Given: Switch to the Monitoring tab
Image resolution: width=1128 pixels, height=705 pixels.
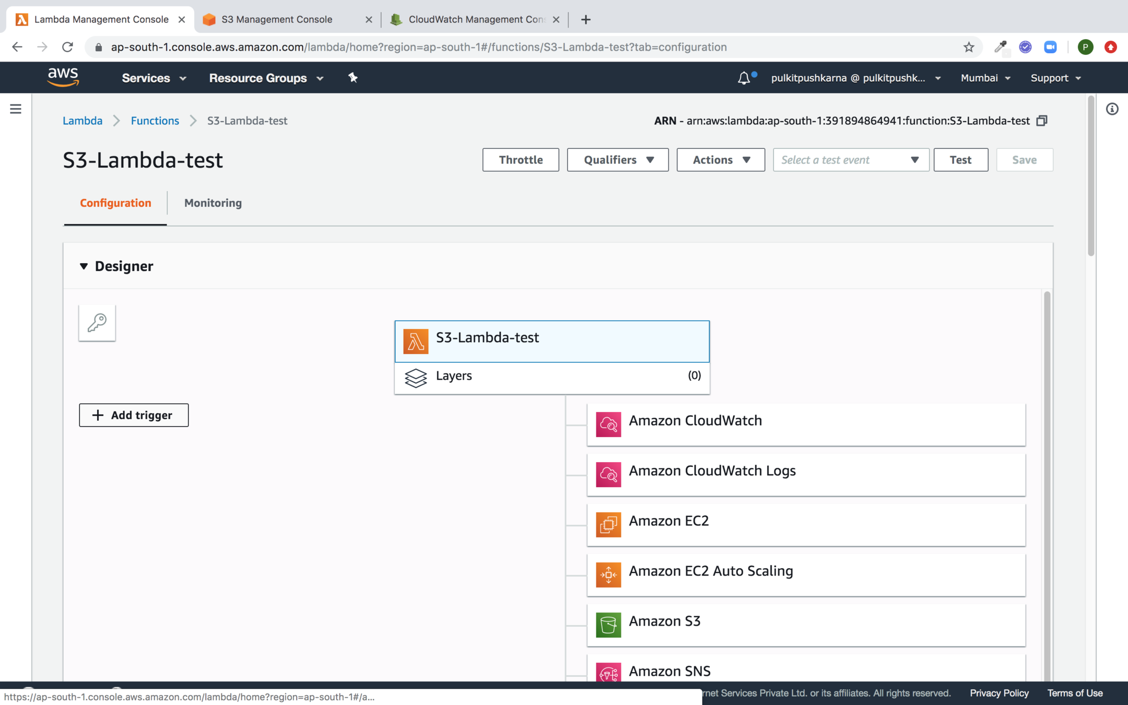Looking at the screenshot, I should 213,203.
